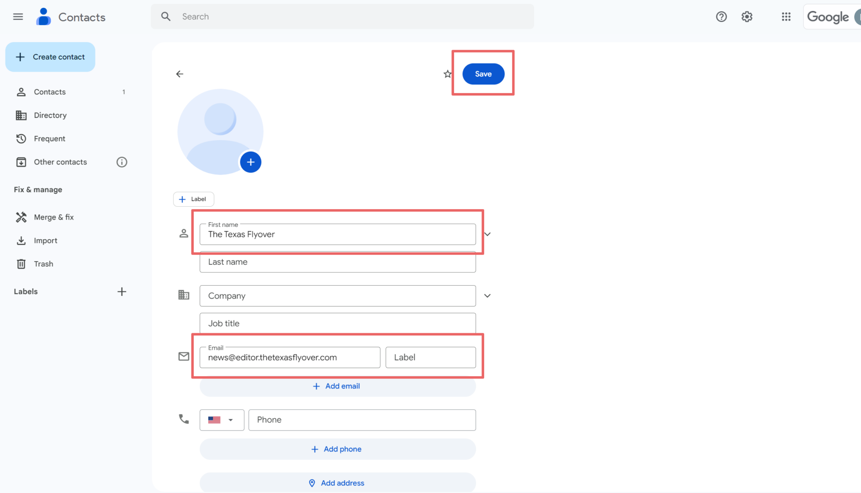The width and height of the screenshot is (861, 493).
Task: Click the email envelope icon
Action: point(184,357)
